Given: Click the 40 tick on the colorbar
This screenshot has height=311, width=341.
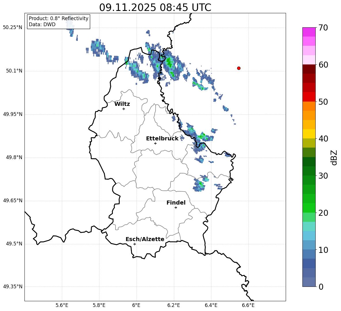Looking at the screenshot, I should point(323,139).
